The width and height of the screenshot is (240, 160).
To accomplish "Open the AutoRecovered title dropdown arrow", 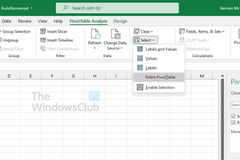I will 32,8.
